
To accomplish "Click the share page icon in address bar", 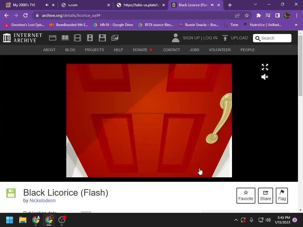I will click(x=237, y=15).
